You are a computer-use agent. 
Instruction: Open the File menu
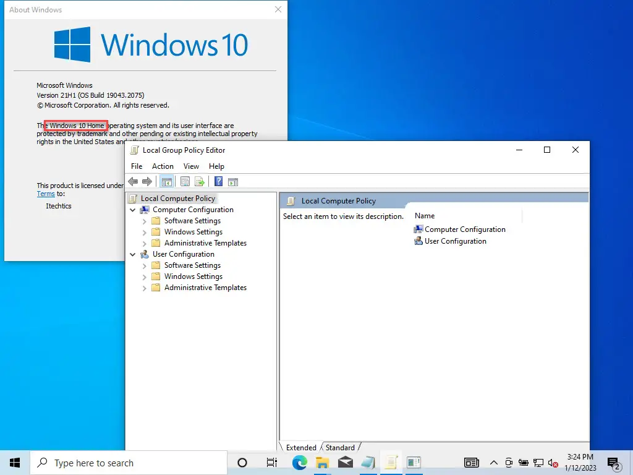click(x=137, y=166)
